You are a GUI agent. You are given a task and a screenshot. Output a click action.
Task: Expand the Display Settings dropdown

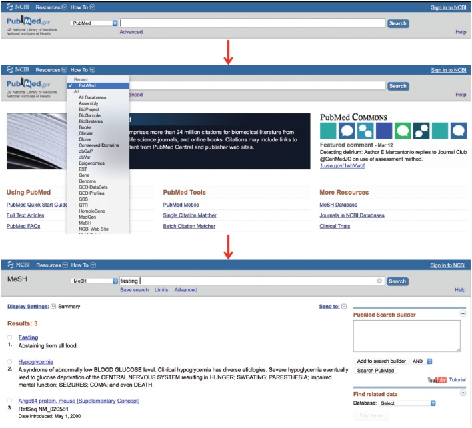coord(53,307)
